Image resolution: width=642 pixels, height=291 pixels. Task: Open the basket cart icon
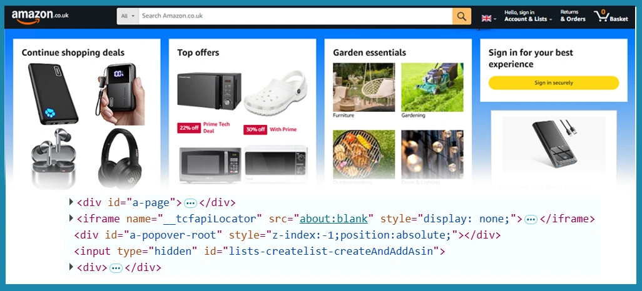pyautogui.click(x=610, y=16)
